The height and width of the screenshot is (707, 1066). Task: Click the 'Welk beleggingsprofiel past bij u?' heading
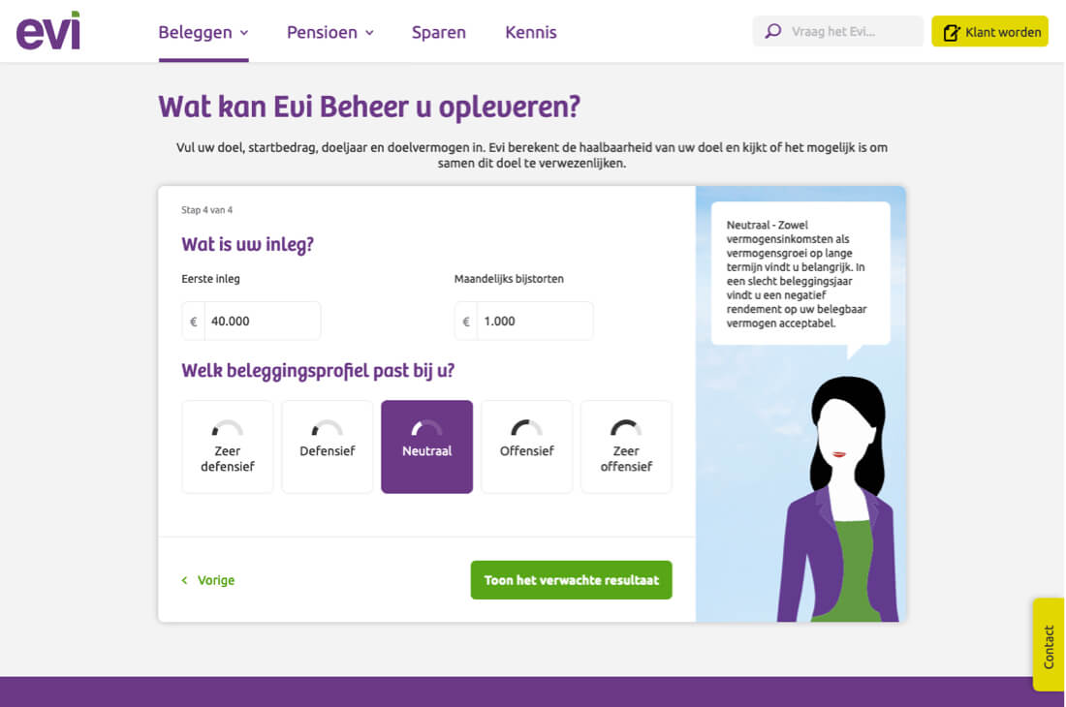318,371
